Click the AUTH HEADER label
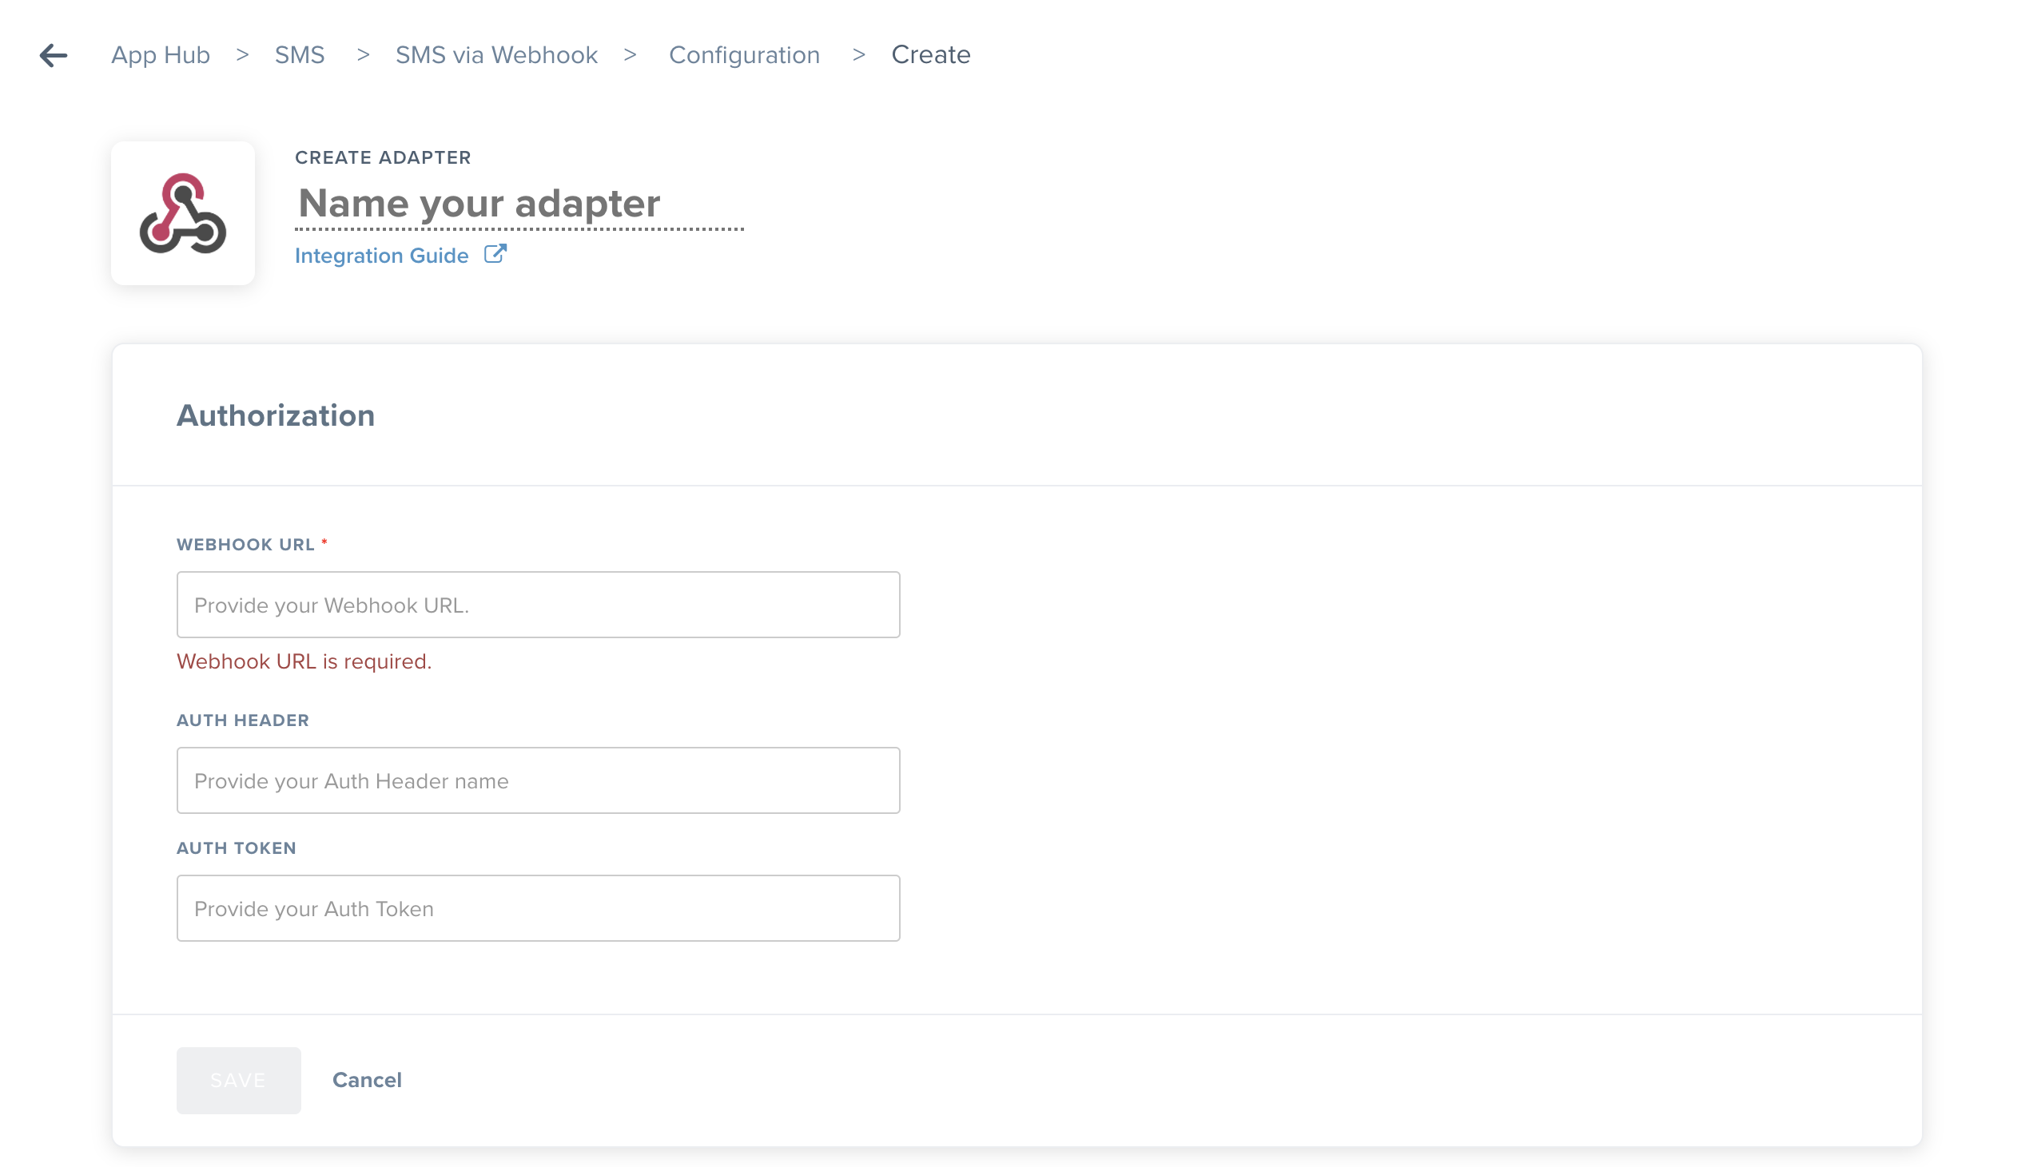2041x1167 pixels. (243, 720)
